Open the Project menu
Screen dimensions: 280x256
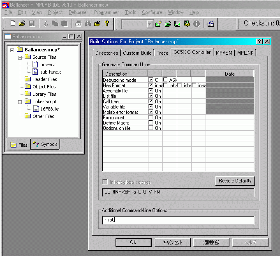pyautogui.click(x=56, y=12)
